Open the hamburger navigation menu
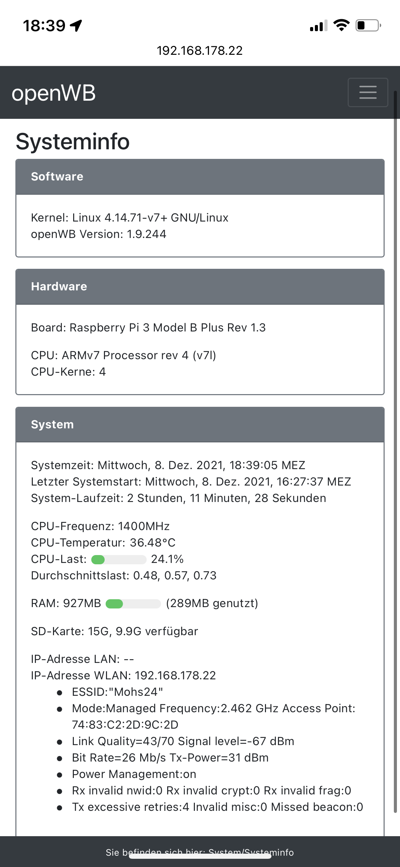Screen dimensions: 400x867 [x=368, y=92]
